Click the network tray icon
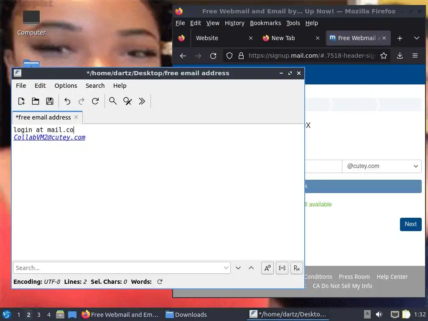This screenshot has height=321, width=428. 395,314
